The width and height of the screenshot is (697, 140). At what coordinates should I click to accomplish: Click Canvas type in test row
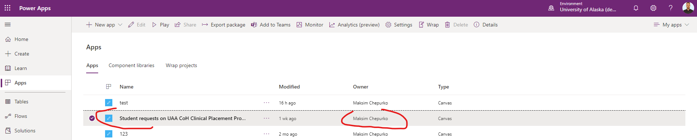tap(445, 103)
